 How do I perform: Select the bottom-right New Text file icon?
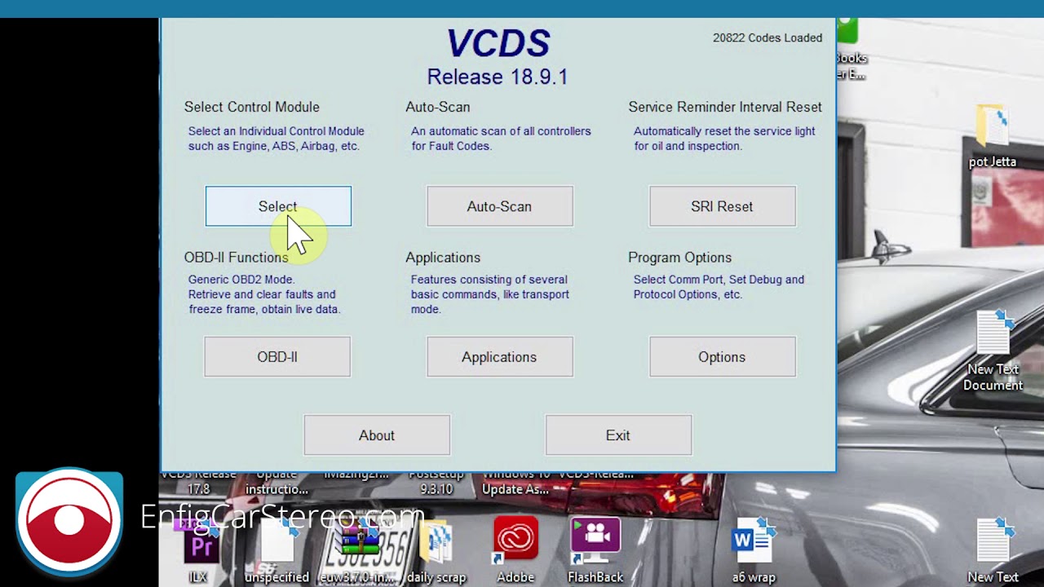[993, 549]
